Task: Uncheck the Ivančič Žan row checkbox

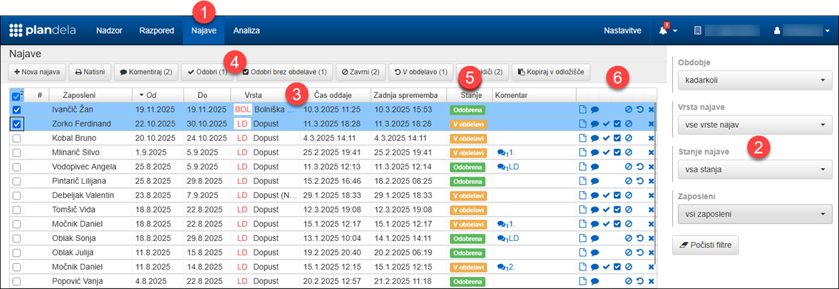Action: 17,110
